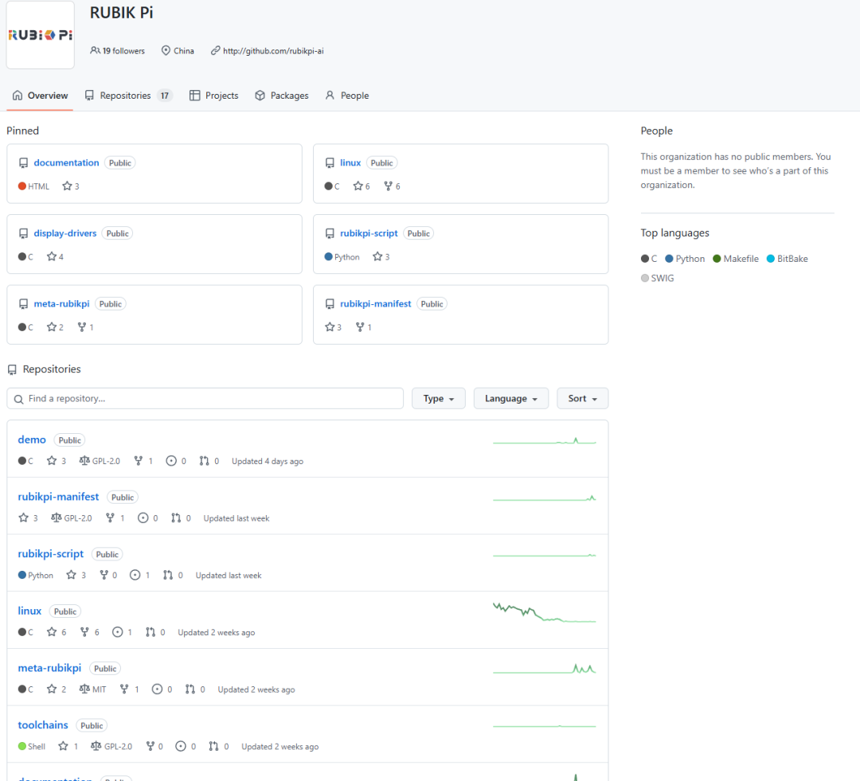860x781 pixels.
Task: Open the demo repository in the list
Action: tap(32, 439)
